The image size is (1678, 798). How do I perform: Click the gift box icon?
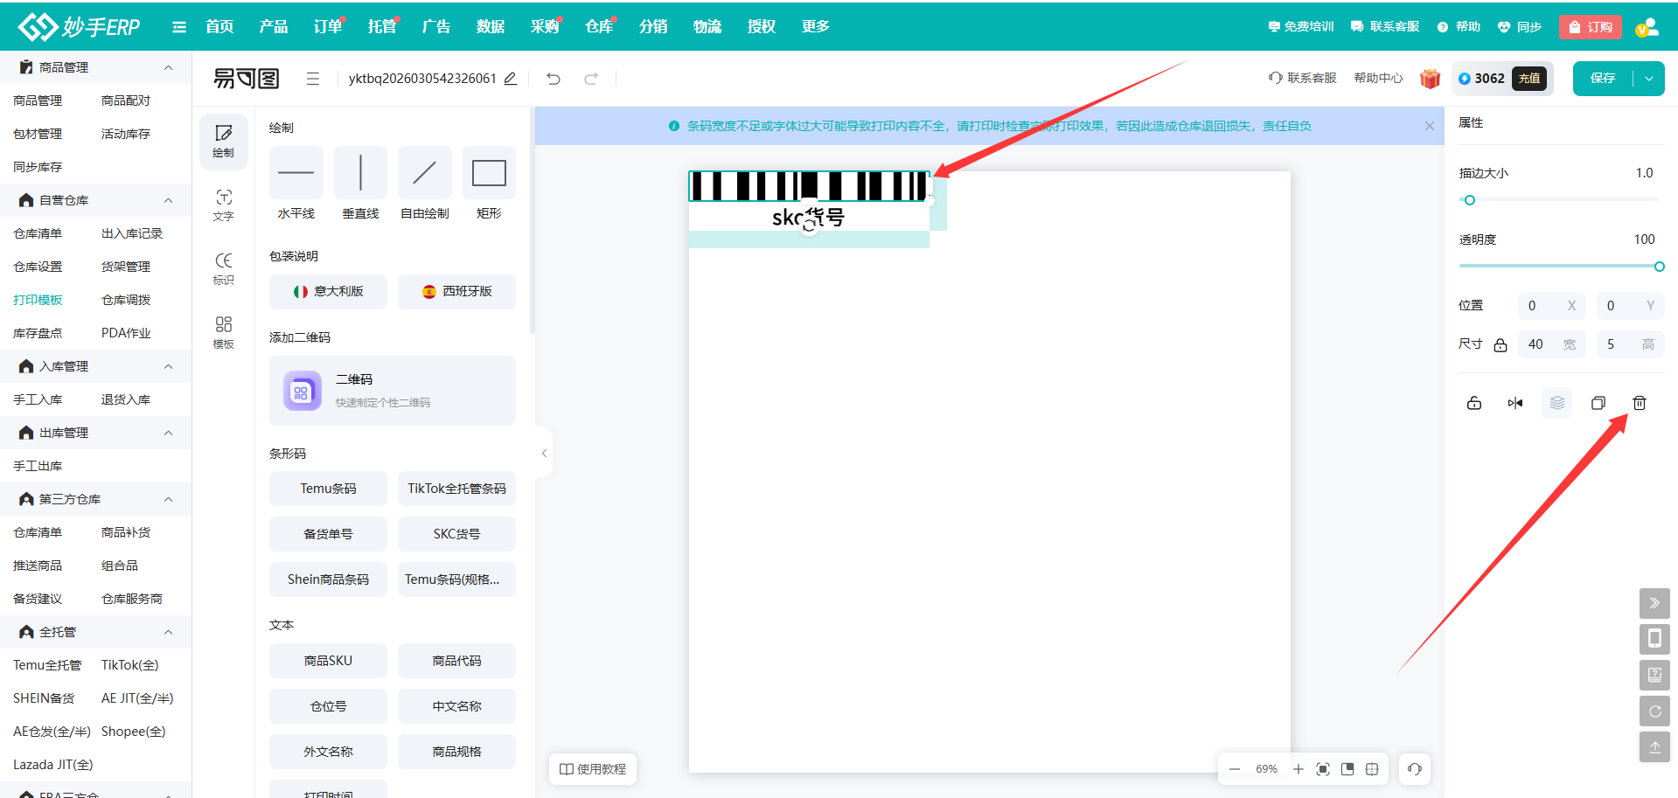[1430, 79]
